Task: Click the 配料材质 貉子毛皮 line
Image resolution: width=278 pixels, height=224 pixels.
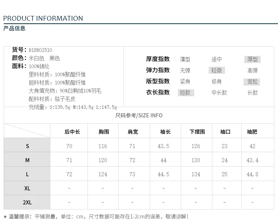Action: click(52, 99)
